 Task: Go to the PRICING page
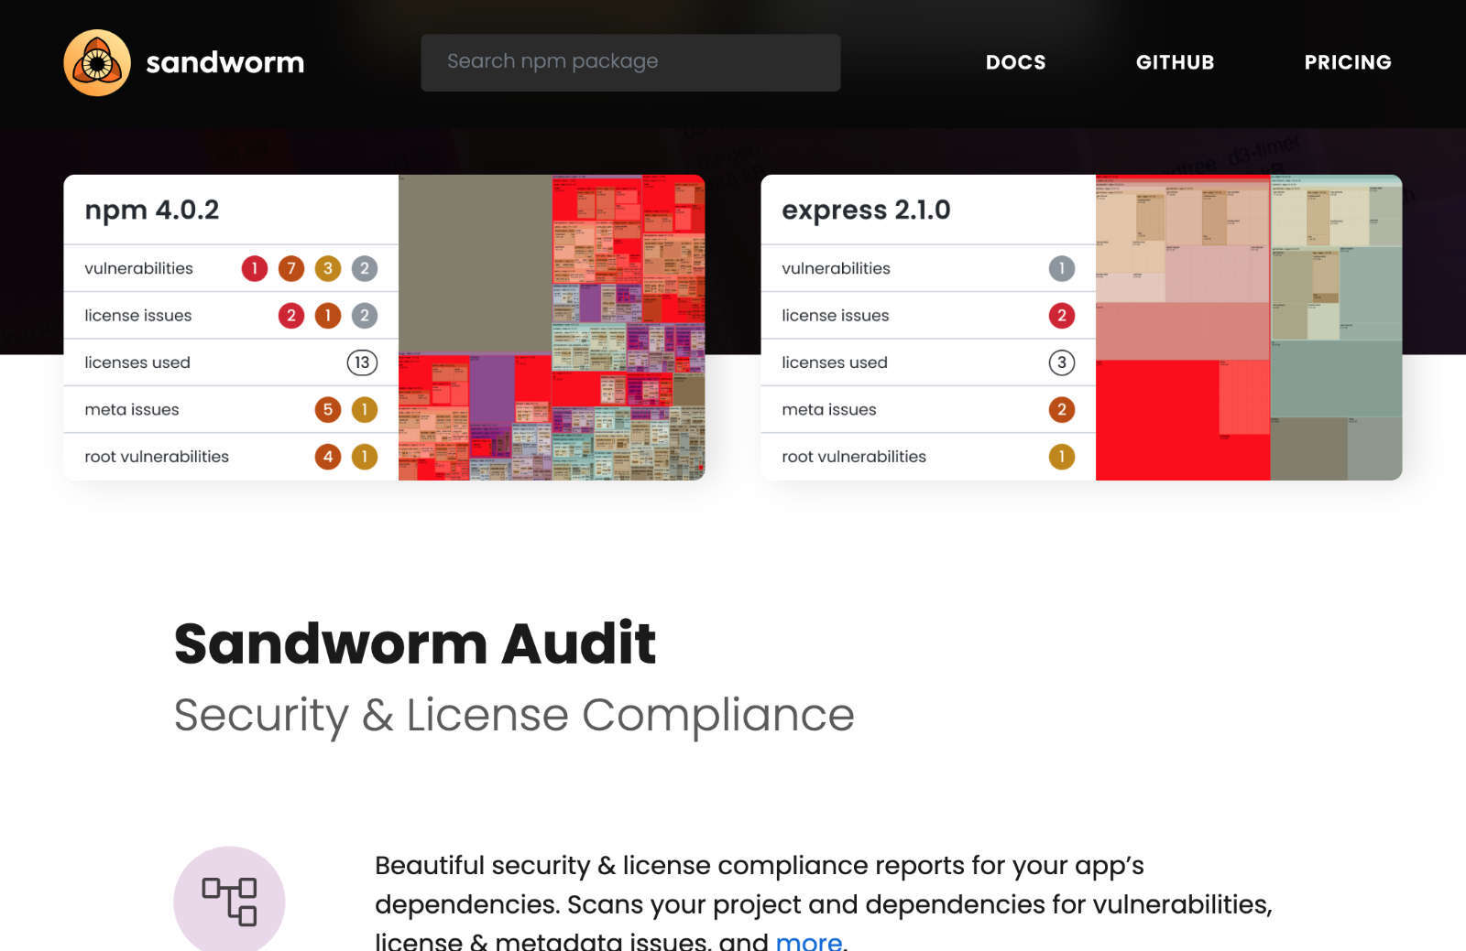(x=1348, y=62)
